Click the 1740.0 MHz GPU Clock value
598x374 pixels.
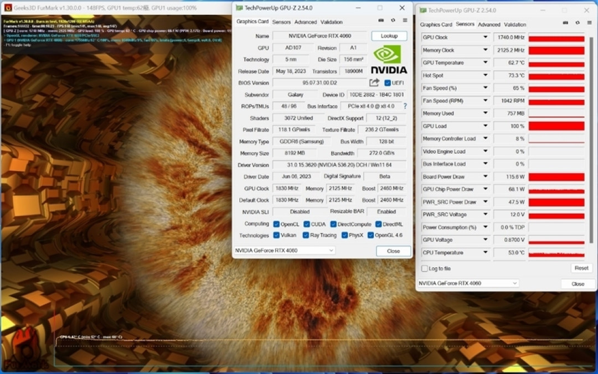click(510, 38)
